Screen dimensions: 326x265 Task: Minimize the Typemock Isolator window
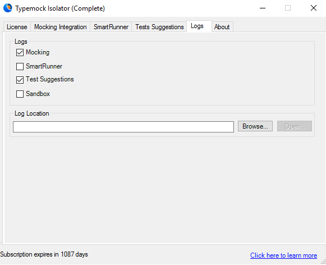[x=263, y=8]
